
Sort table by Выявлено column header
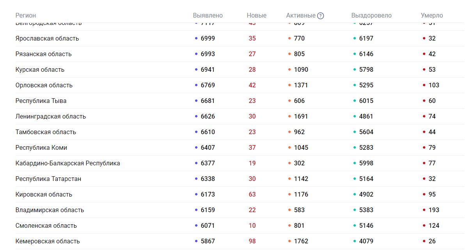coord(208,16)
